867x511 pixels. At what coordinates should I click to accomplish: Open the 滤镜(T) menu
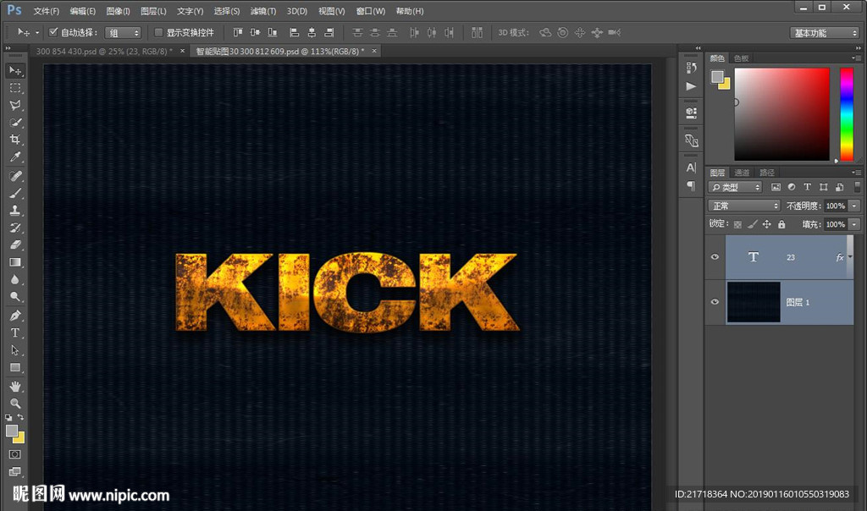coord(263,11)
